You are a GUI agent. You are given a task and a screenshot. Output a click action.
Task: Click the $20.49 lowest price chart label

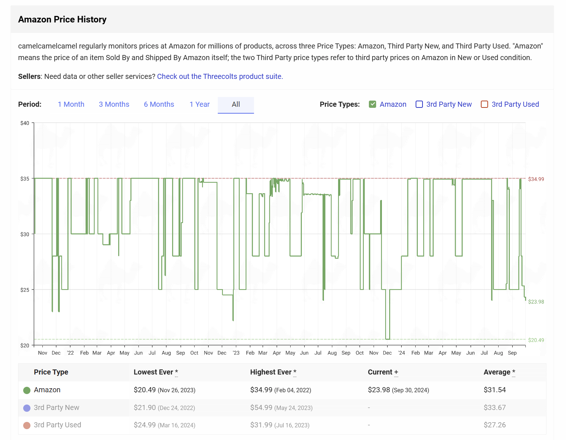tap(536, 340)
